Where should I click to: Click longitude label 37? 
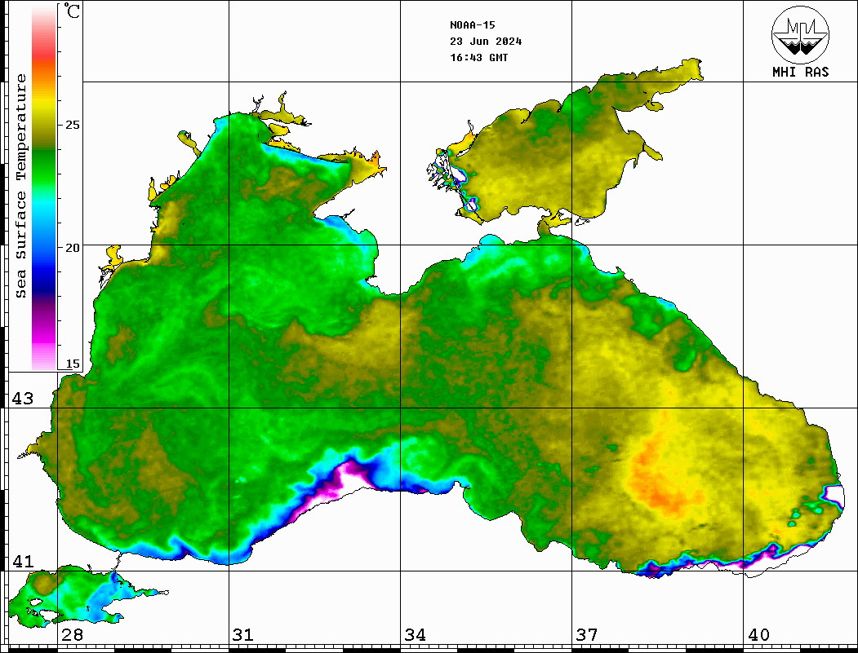tap(587, 634)
